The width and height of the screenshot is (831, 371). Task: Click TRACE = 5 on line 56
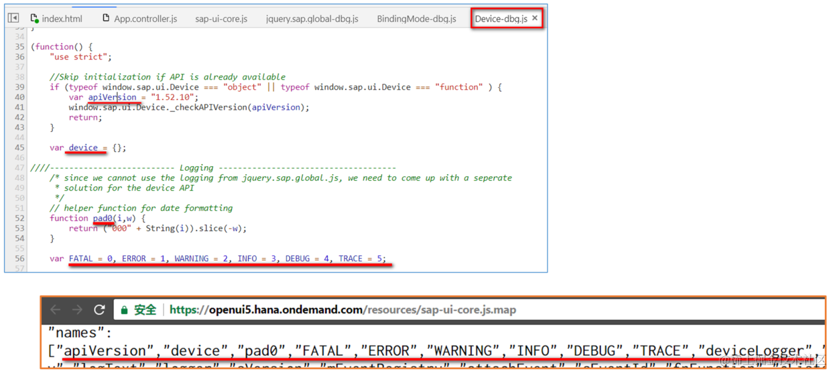click(x=362, y=258)
